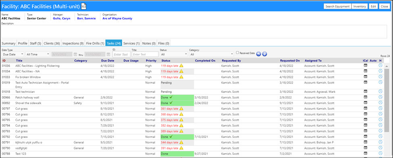
Task: Export facility to XLS file icon
Action: click(x=84, y=6)
